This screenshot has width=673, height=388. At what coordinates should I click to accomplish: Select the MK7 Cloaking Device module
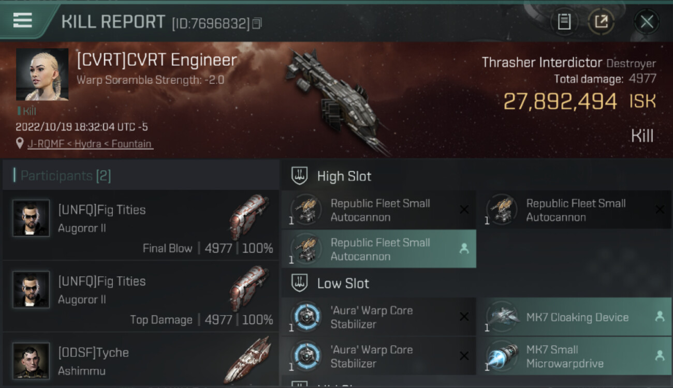(575, 317)
